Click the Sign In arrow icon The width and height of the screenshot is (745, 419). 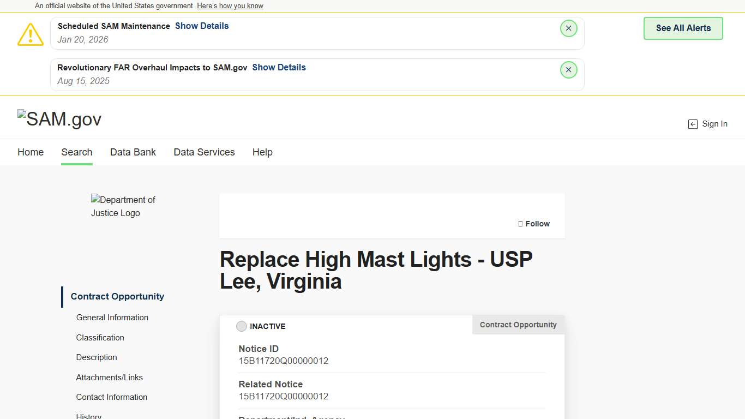(x=693, y=124)
